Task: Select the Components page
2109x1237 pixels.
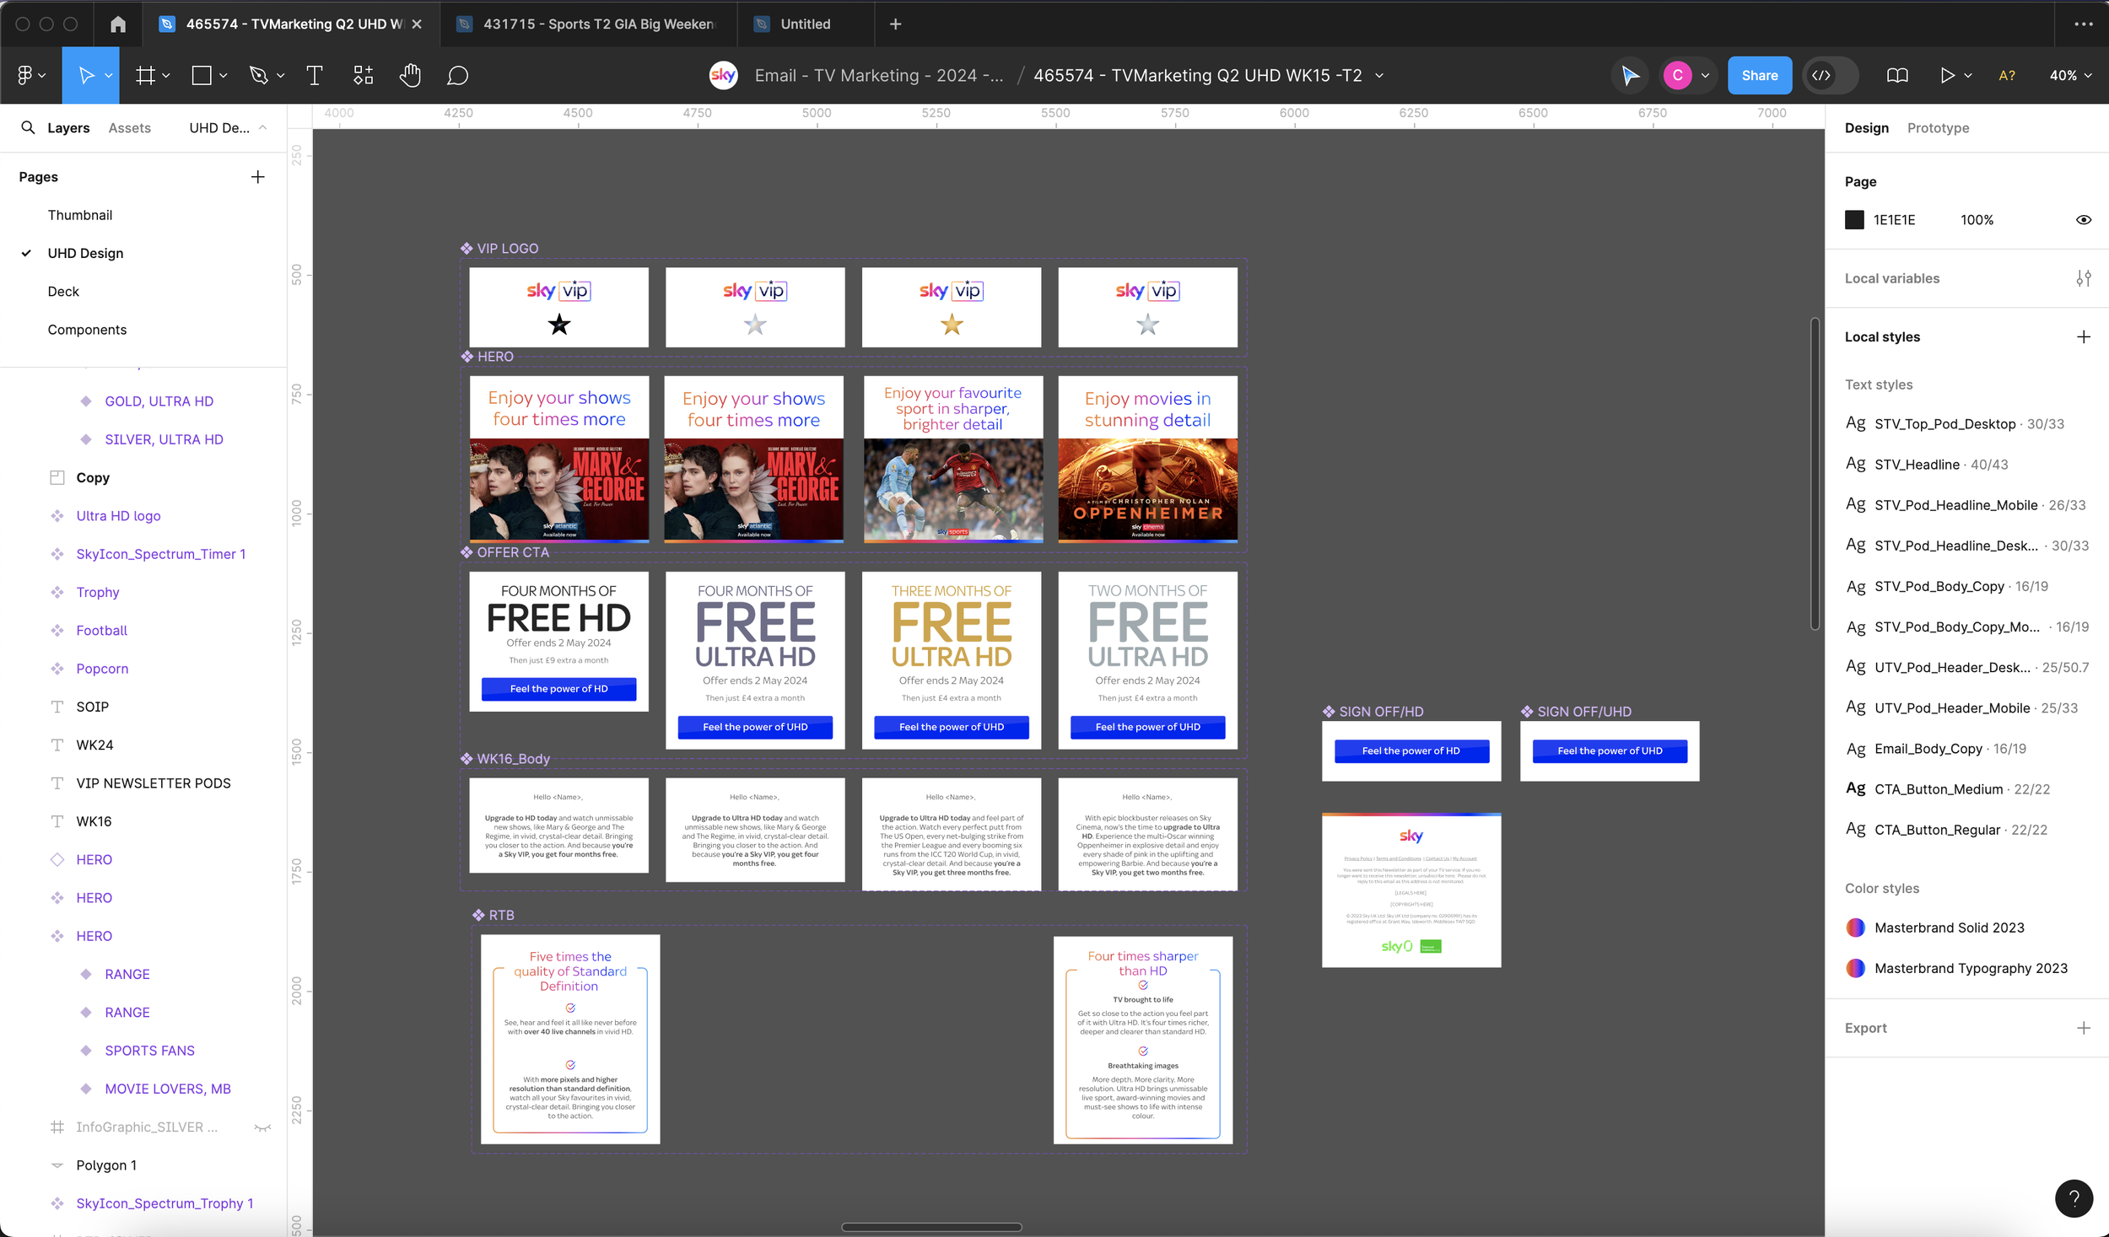Action: click(x=87, y=330)
